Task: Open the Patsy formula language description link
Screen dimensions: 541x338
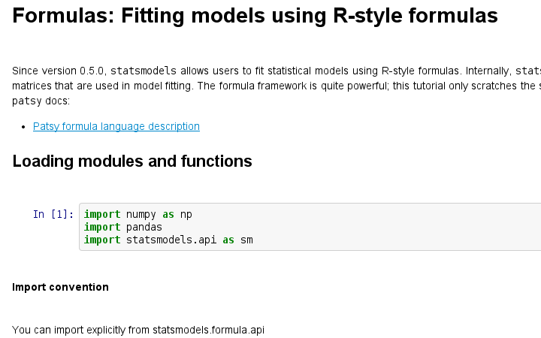Action: click(x=116, y=126)
